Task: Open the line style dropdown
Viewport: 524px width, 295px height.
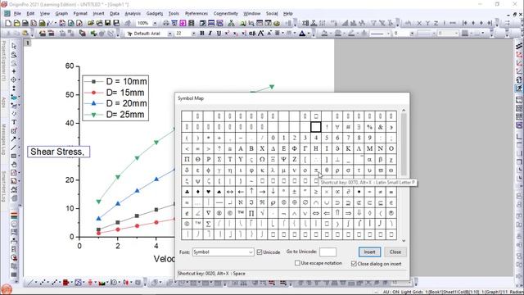Action: 388,34
